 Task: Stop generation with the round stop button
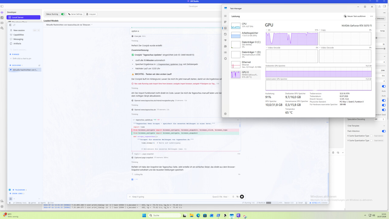pyautogui.click(x=242, y=197)
